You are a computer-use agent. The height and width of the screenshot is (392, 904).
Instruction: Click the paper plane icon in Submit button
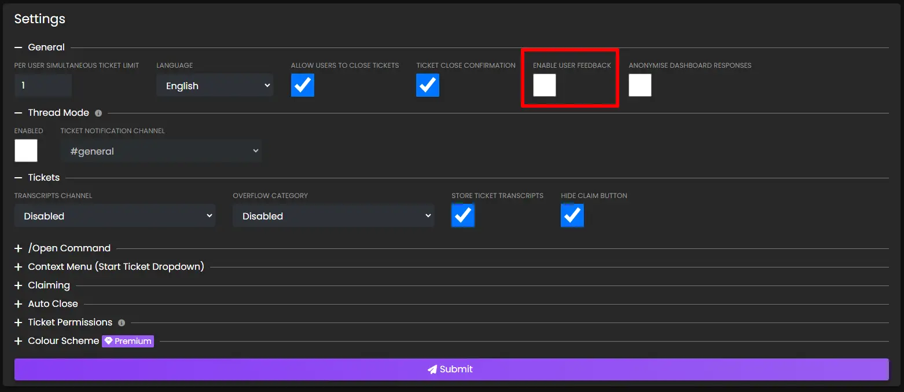[x=431, y=369]
